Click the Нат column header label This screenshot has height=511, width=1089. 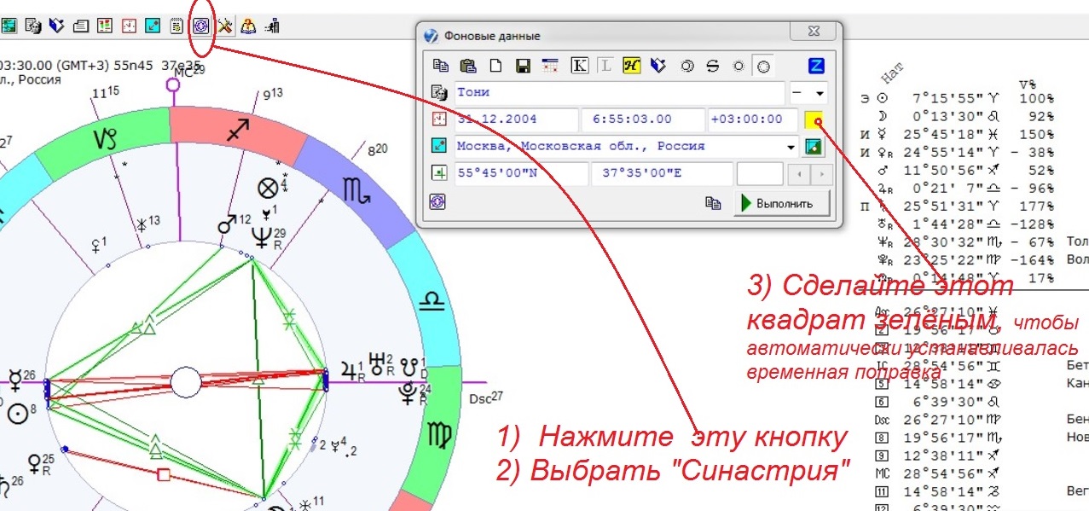click(893, 72)
